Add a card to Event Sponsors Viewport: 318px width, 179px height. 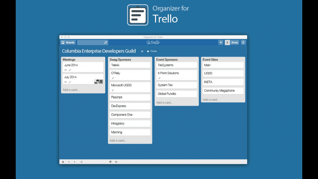click(x=164, y=103)
